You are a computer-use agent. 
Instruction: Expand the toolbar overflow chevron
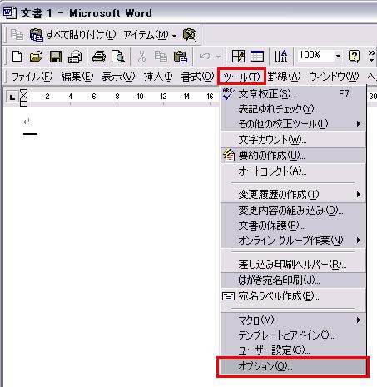[371, 56]
